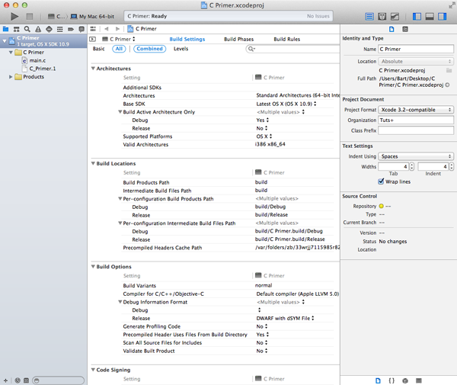Viewport: 457px width, 385px height.
Task: Open the Project navigator
Action: point(5,29)
